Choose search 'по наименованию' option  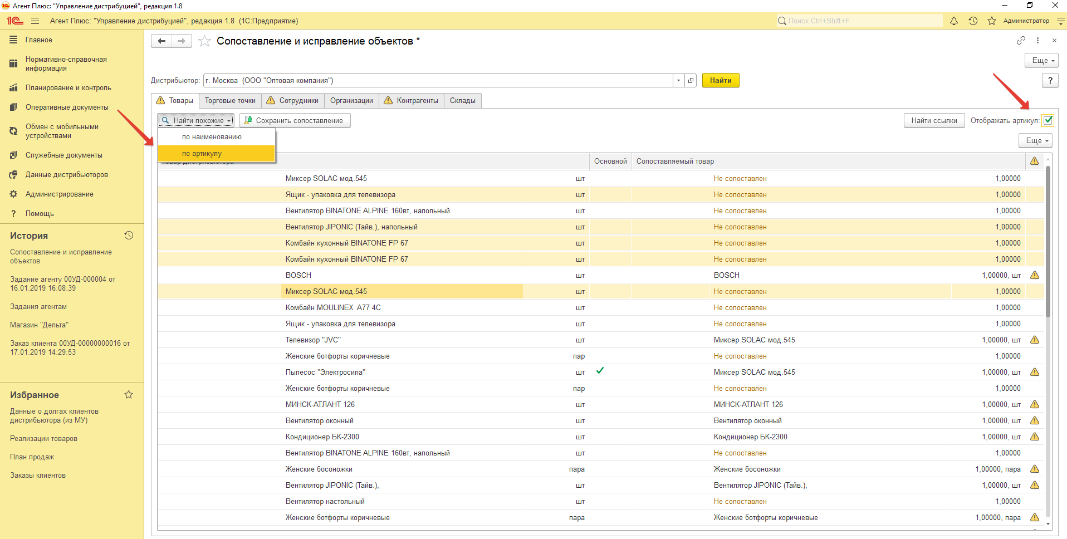tap(217, 136)
